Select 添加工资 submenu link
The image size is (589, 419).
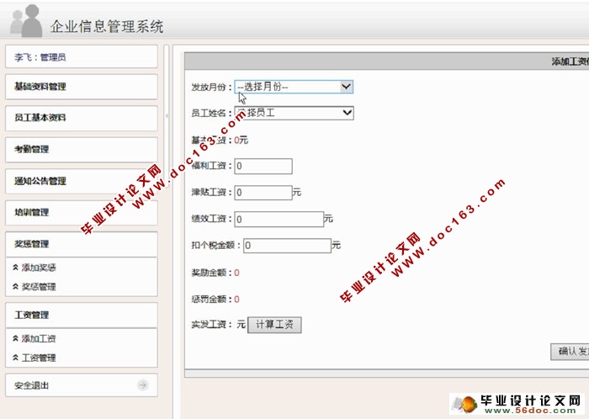pyautogui.click(x=39, y=339)
